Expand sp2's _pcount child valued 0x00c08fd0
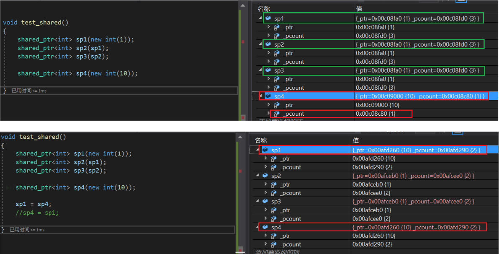 point(269,61)
